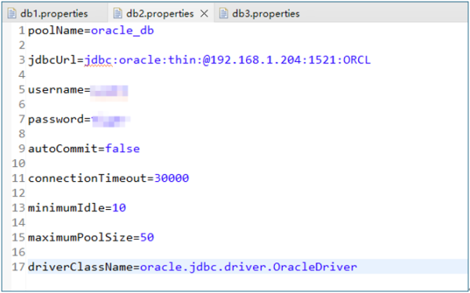
Task: Click the db3.properties file icon
Action: [223, 13]
